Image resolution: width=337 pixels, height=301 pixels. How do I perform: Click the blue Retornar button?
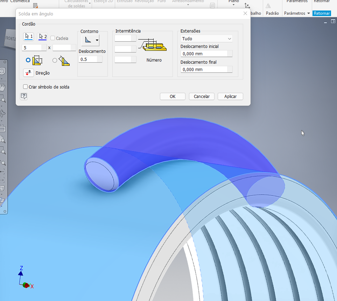click(x=322, y=13)
